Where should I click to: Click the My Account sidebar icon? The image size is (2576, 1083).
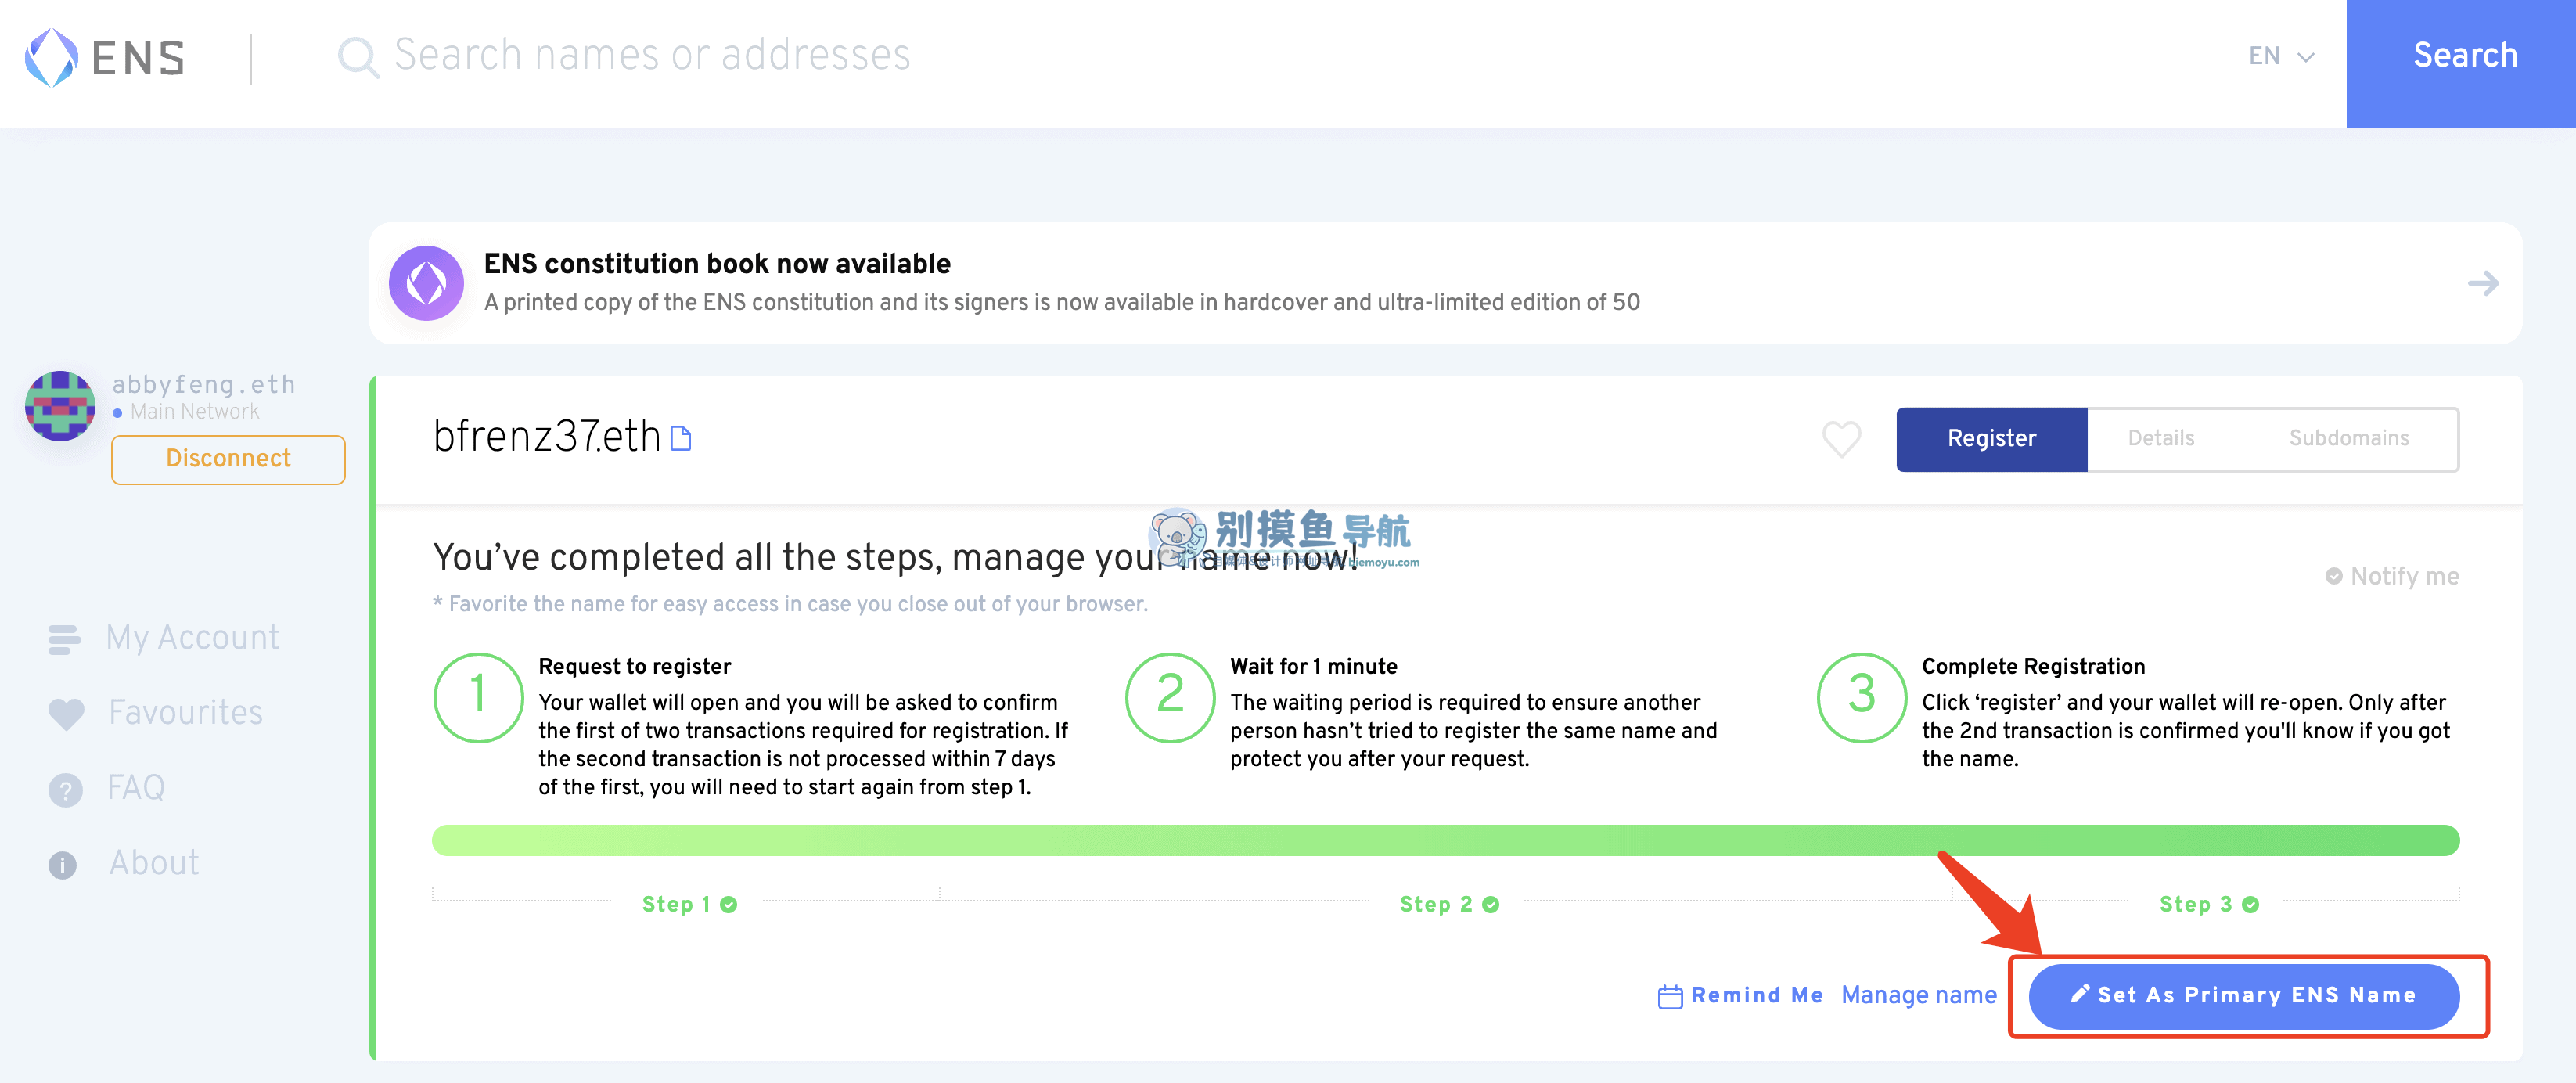(64, 639)
